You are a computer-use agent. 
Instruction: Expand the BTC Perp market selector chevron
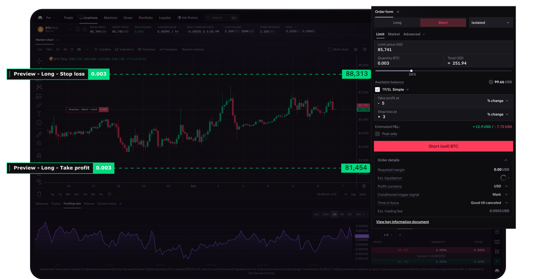(70, 30)
